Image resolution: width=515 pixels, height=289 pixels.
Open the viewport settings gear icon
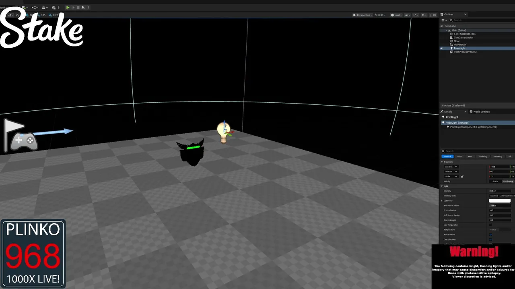424,15
